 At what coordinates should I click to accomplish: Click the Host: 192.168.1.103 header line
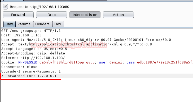21,35
